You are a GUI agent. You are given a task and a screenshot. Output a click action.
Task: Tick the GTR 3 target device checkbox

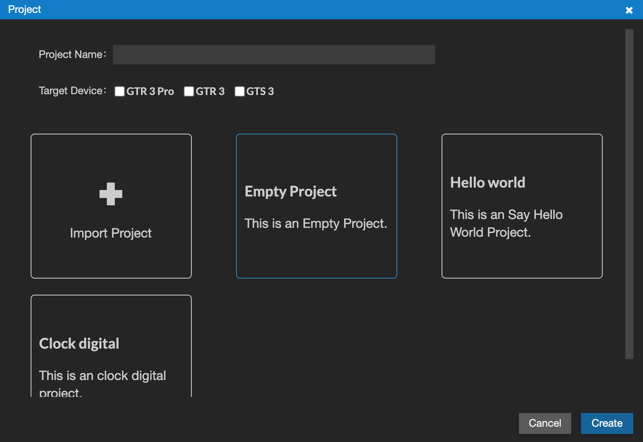pos(189,91)
